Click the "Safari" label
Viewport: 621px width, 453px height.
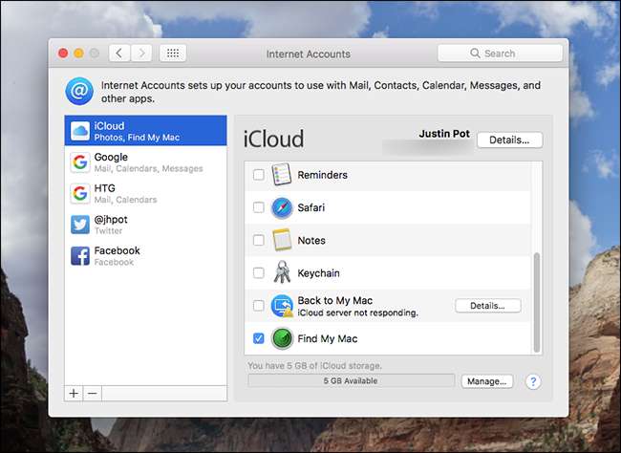coord(310,207)
